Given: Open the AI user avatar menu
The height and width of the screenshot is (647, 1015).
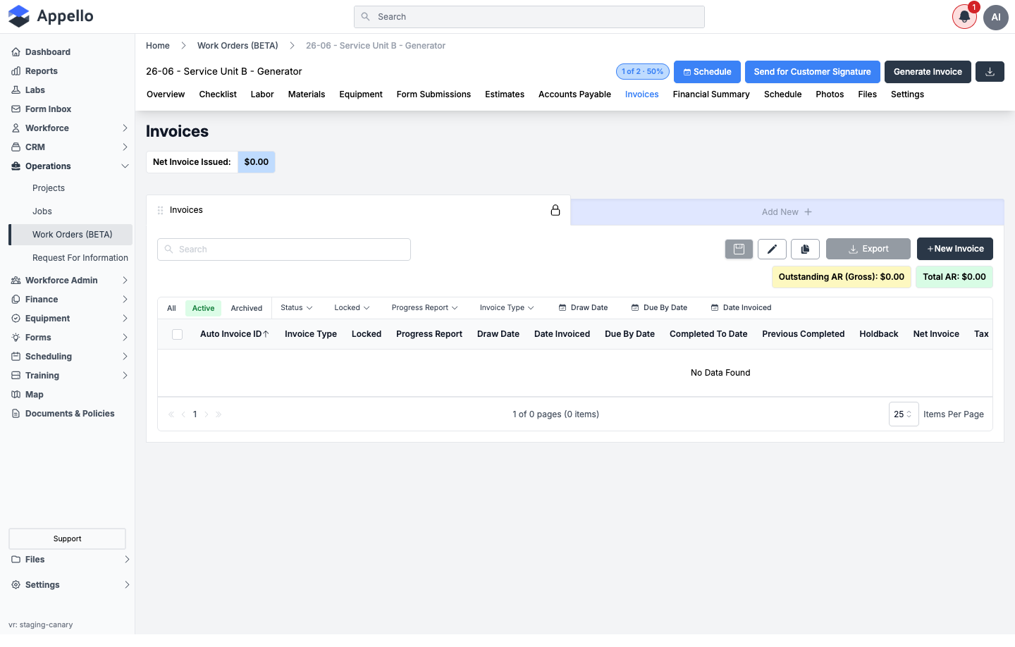Looking at the screenshot, I should (996, 17).
